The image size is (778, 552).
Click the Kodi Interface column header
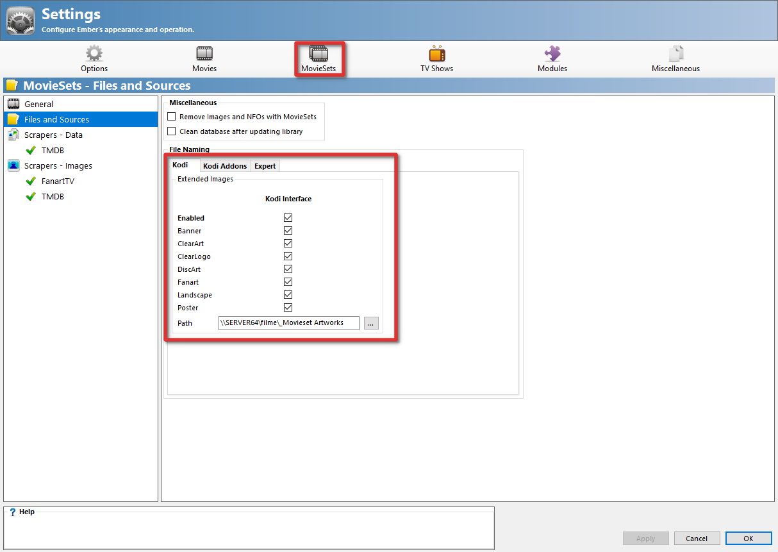[288, 199]
